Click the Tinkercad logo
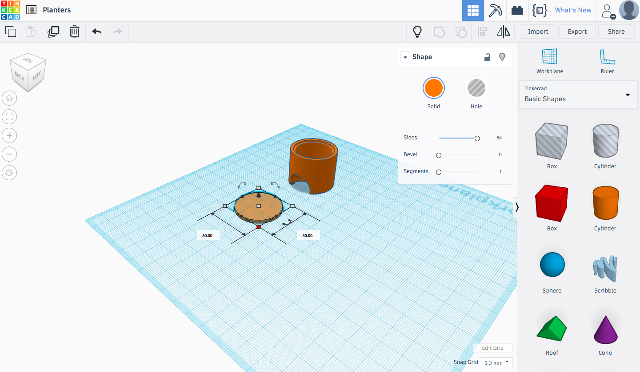This screenshot has height=372, width=640. click(10, 10)
